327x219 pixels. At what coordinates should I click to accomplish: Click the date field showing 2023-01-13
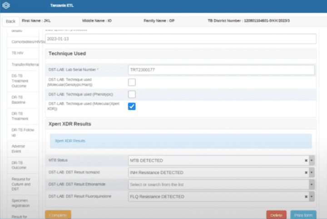(180, 39)
